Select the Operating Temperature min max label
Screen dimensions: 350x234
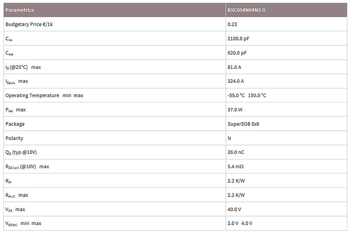click(44, 95)
